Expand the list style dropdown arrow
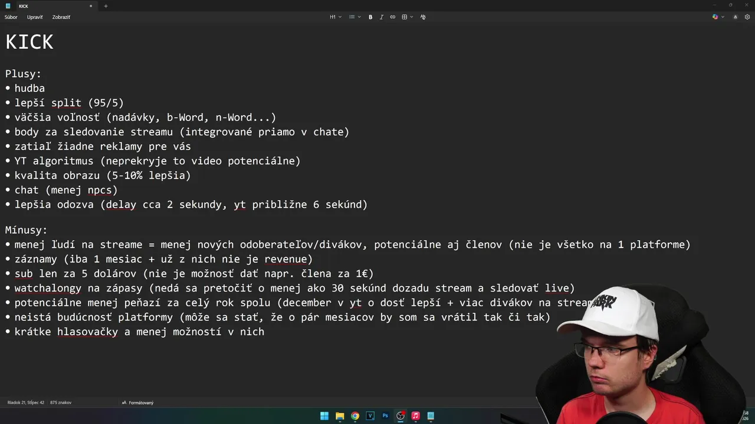 coord(359,17)
